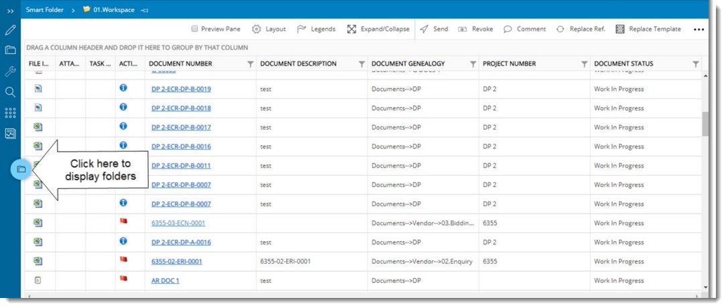Open document link 6355-02-ERI-0001

click(177, 261)
